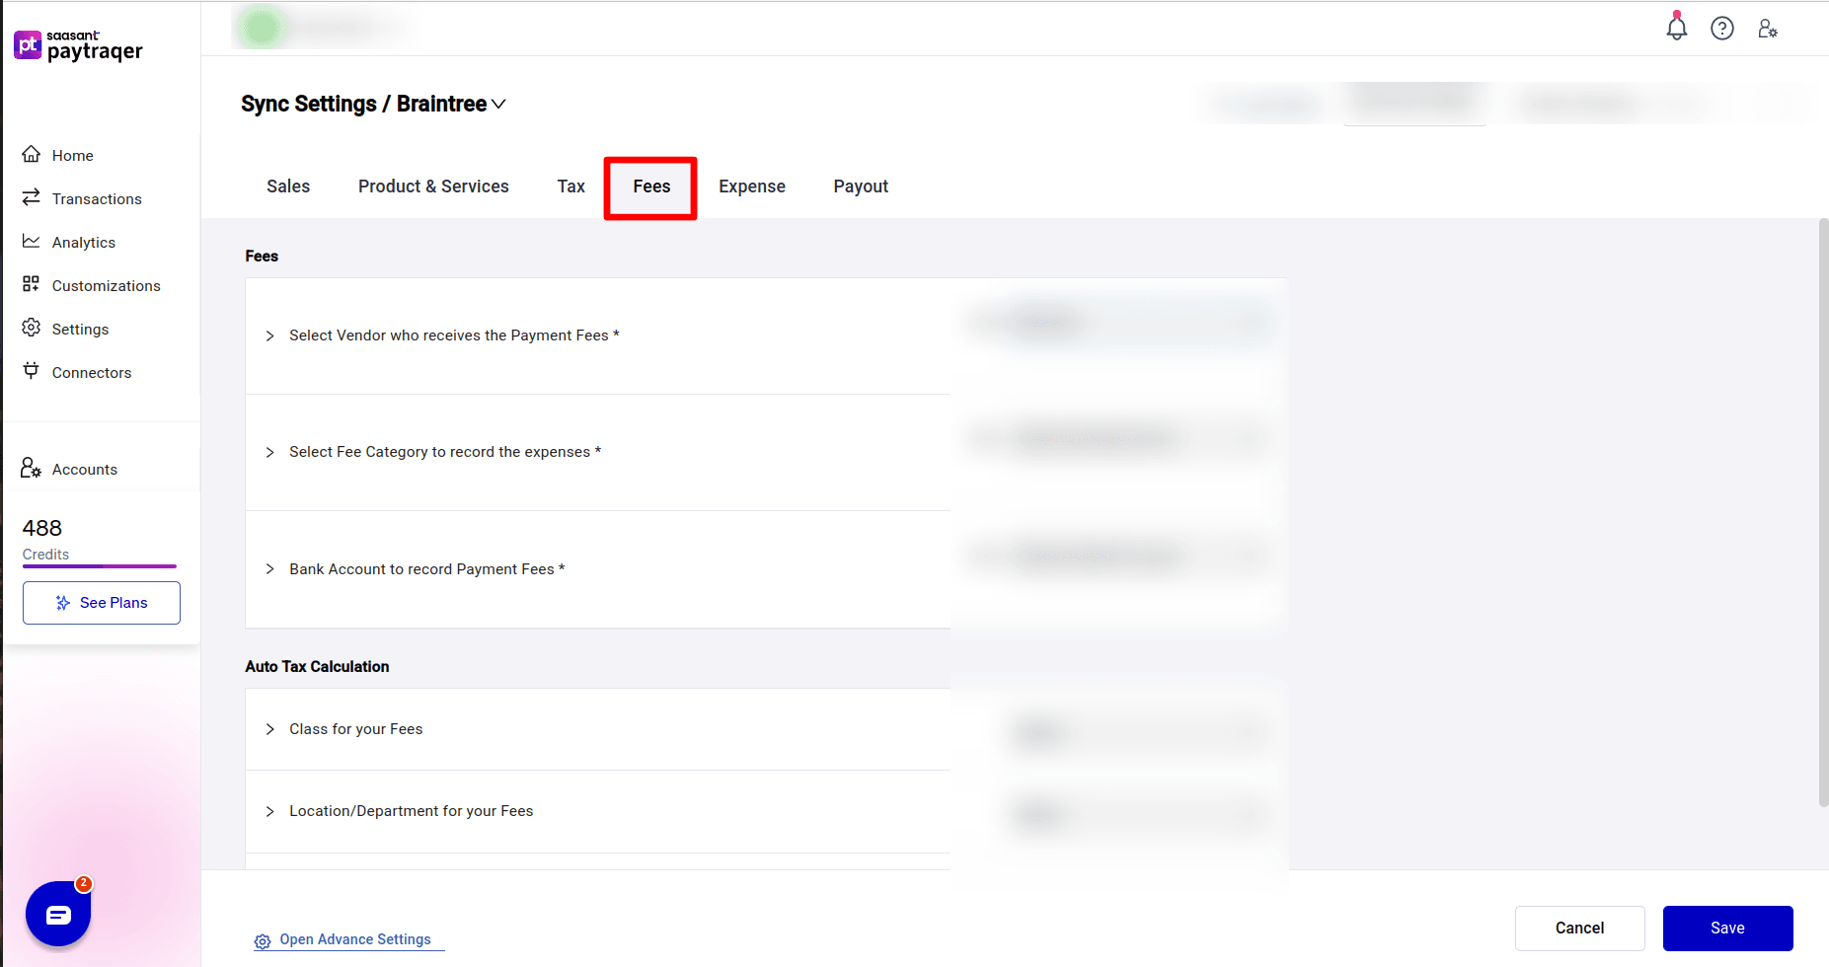Open the Home section in the sidebar
The height and width of the screenshot is (967, 1829).
pyautogui.click(x=71, y=155)
